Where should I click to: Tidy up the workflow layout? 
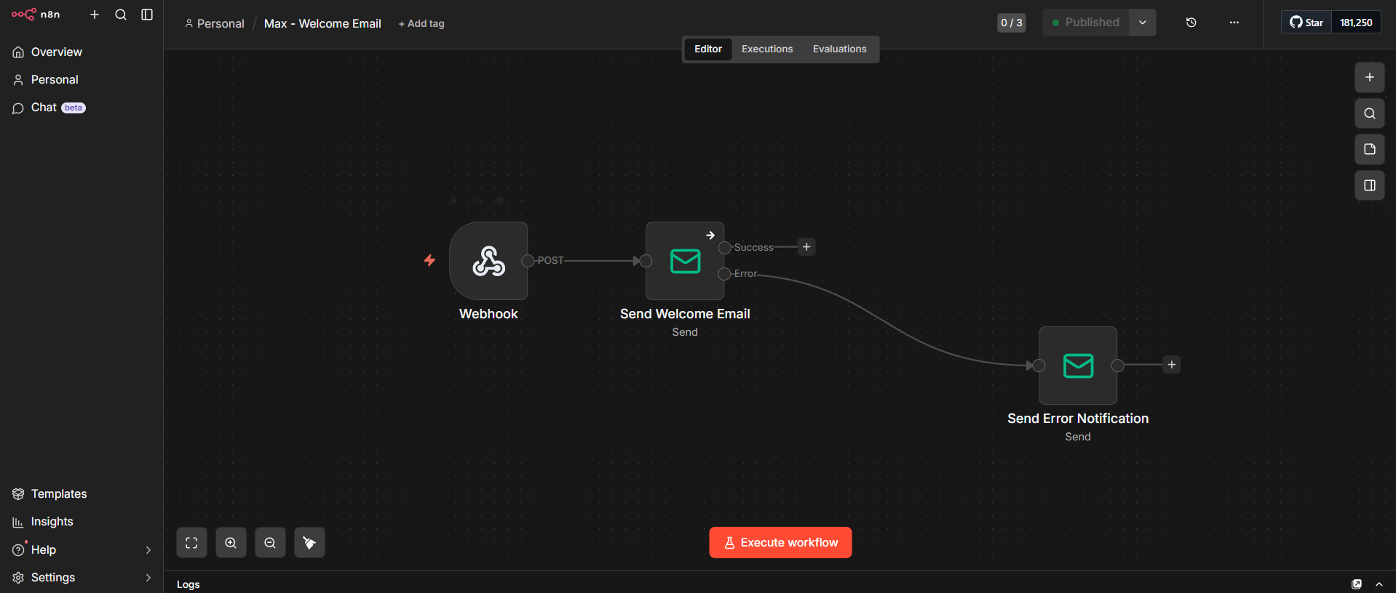coord(309,543)
